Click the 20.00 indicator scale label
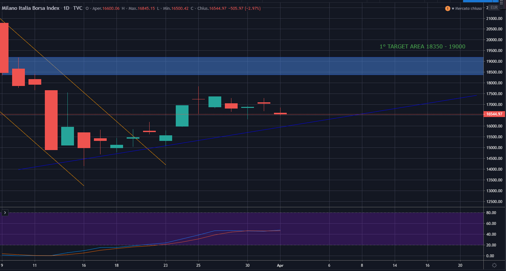The height and width of the screenshot is (271, 506). 491,245
